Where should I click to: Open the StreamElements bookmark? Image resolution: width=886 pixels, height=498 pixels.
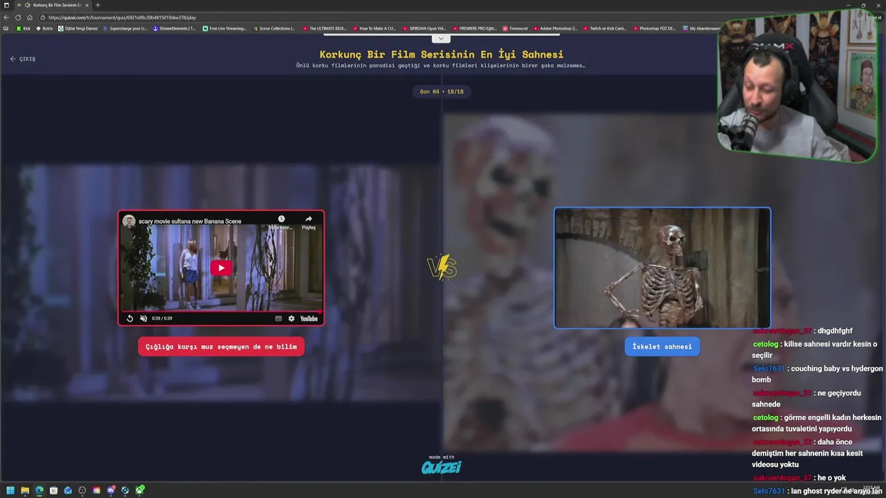pos(174,28)
